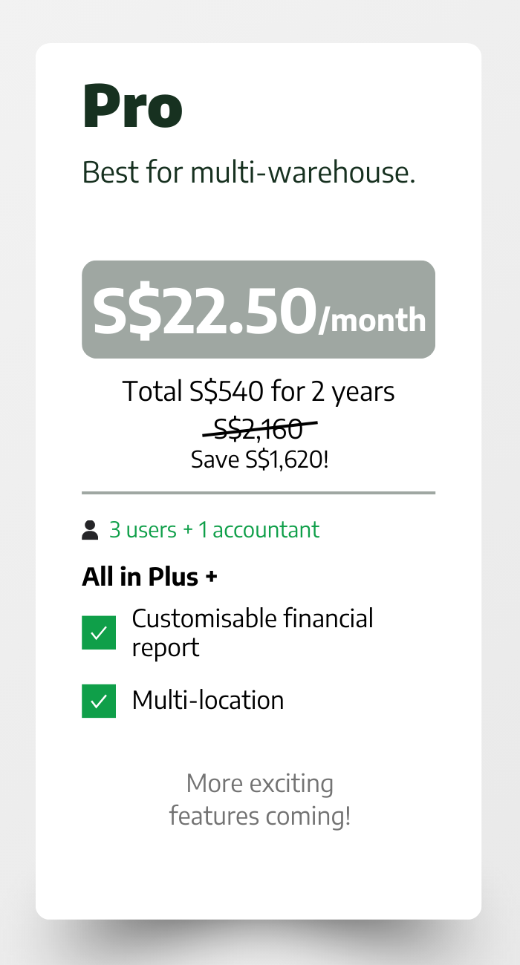The height and width of the screenshot is (965, 520).
Task: Click the plus sign after All in Plus
Action: point(212,577)
